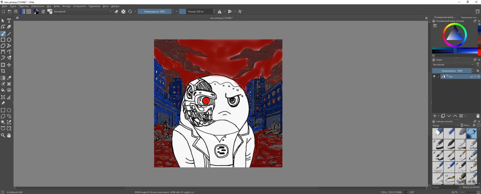The height and width of the screenshot is (194, 481).
Task: Activate the Reference Images pin tool
Action: (3, 103)
